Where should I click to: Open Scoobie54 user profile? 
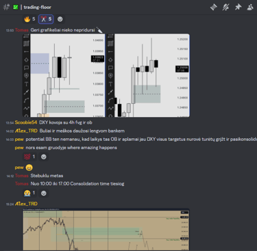[x=26, y=122]
